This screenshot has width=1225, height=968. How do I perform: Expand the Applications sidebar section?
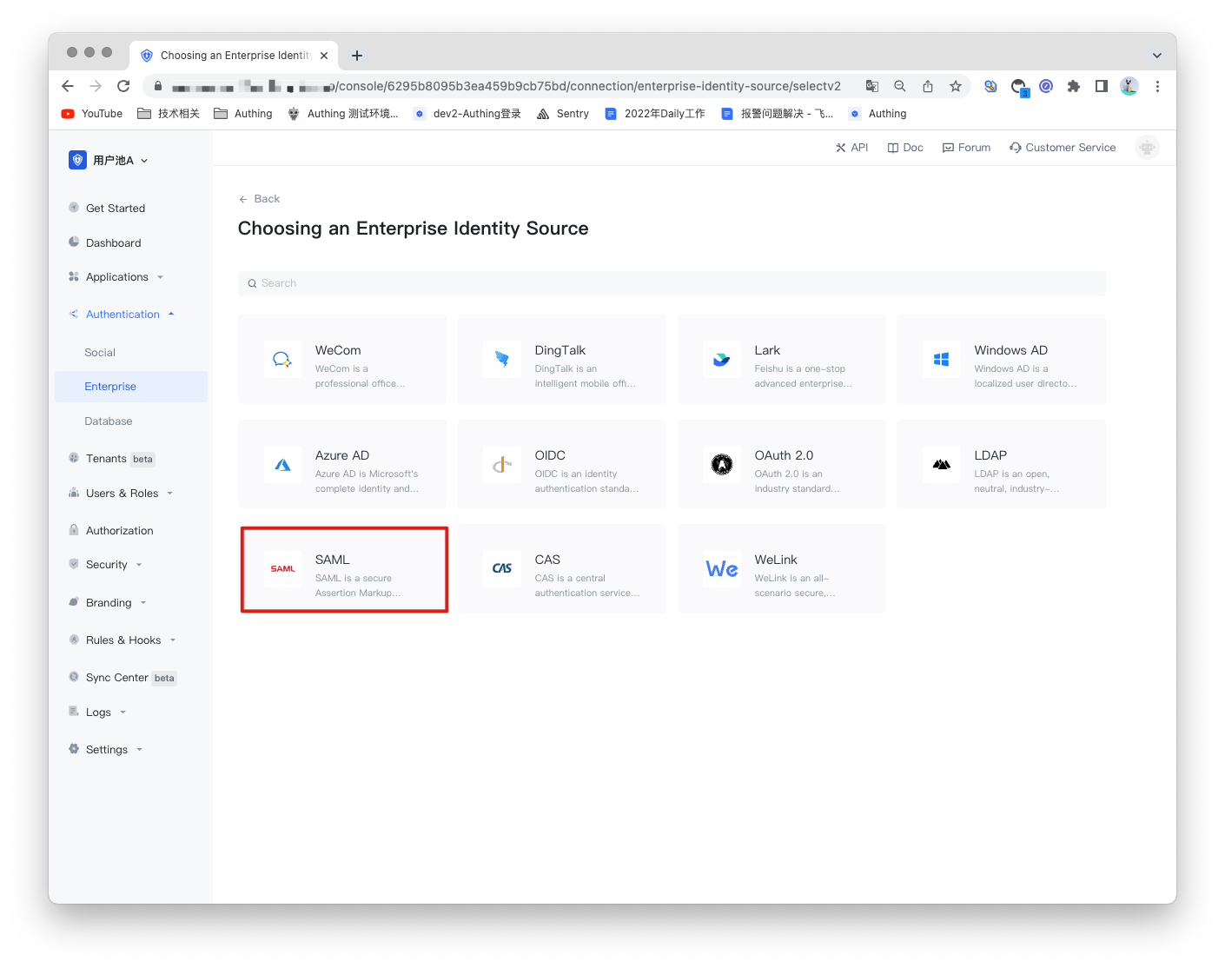tap(116, 276)
